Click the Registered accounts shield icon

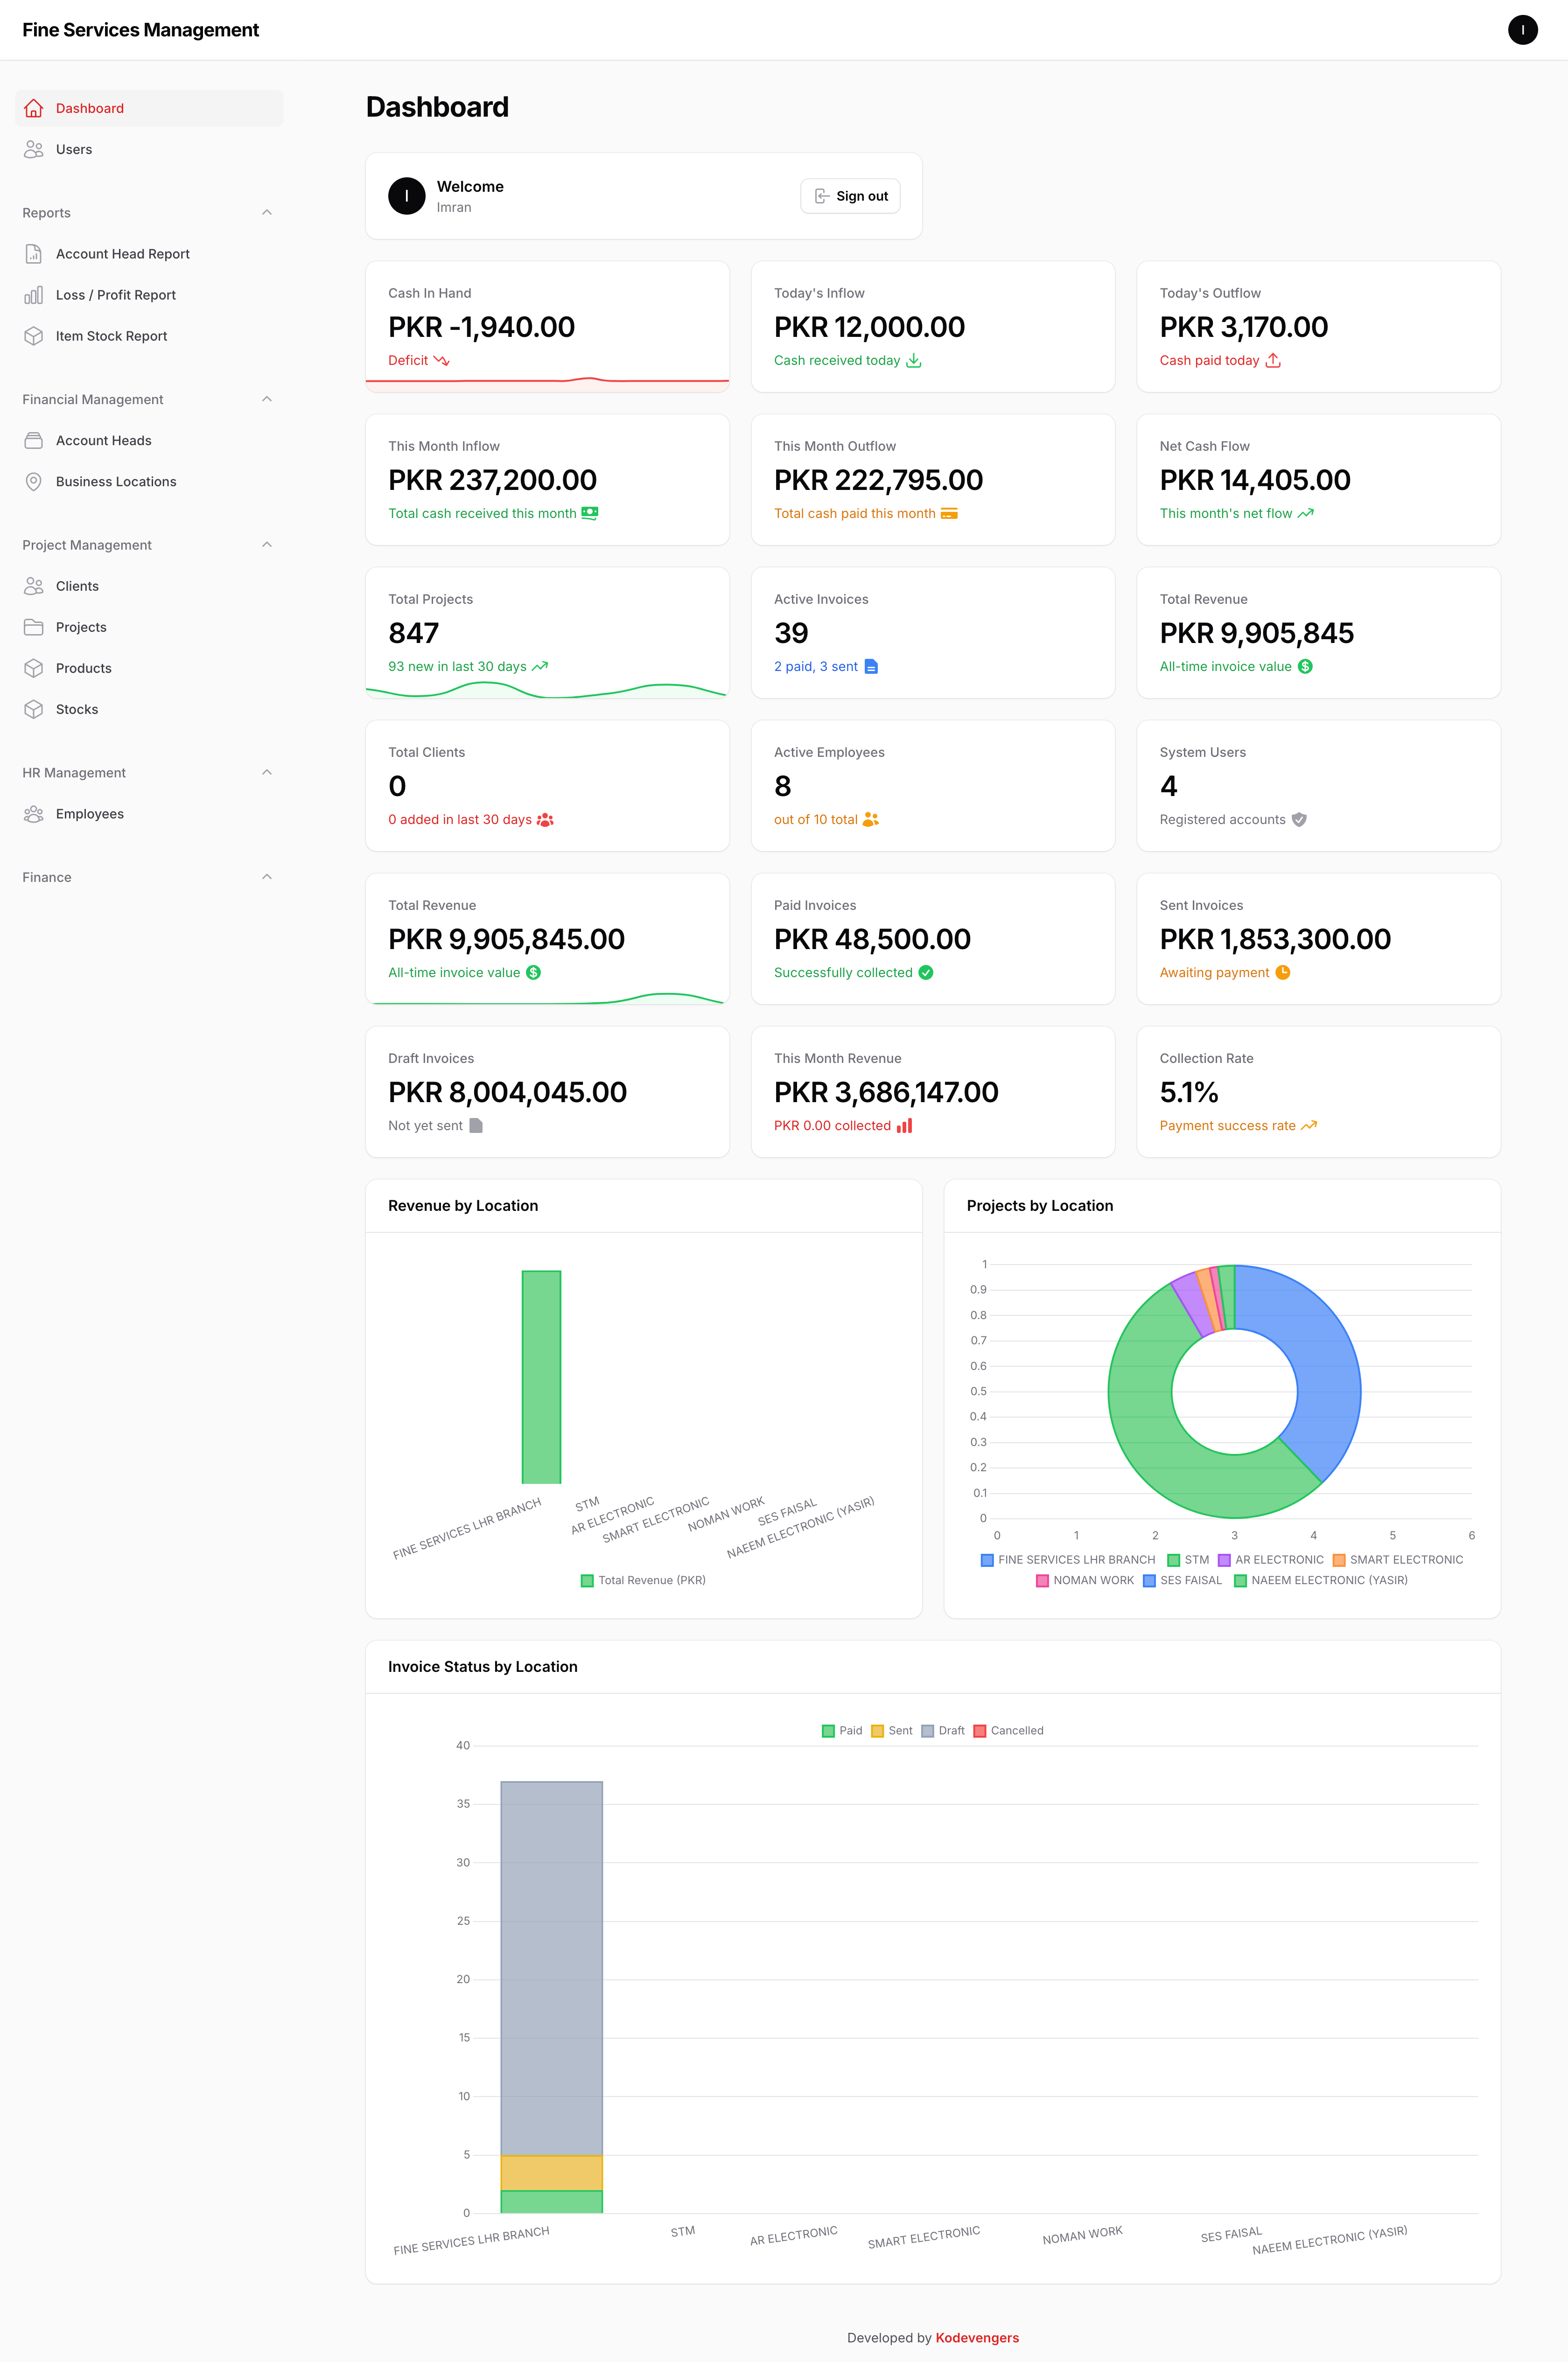[x=1299, y=820]
